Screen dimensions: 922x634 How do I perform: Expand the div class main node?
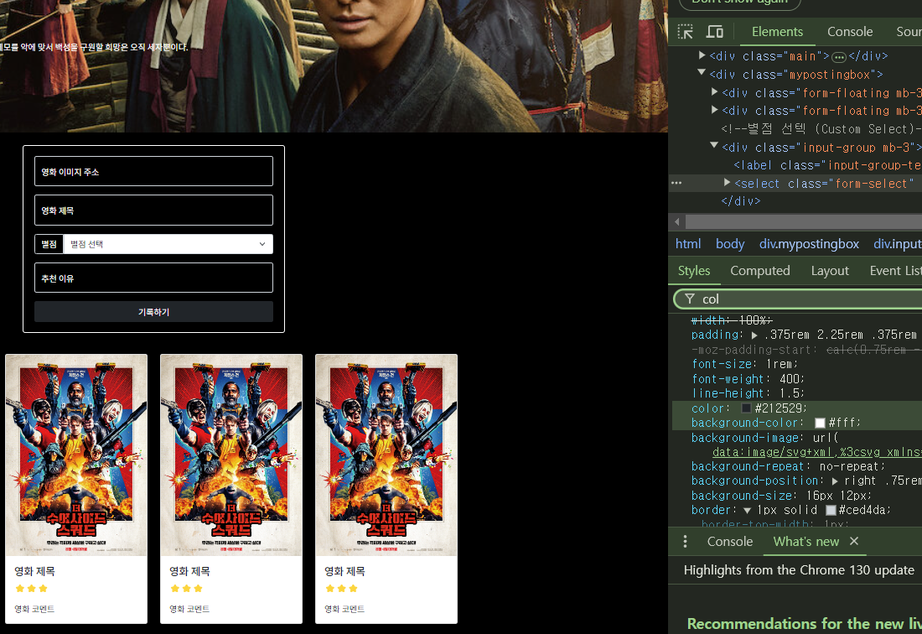point(702,55)
